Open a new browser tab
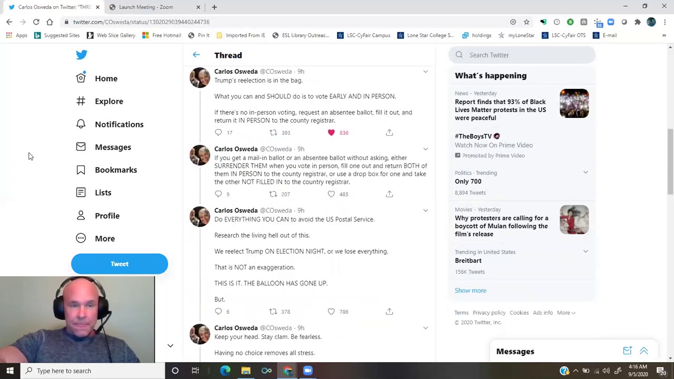The width and height of the screenshot is (674, 379). pyautogui.click(x=214, y=7)
